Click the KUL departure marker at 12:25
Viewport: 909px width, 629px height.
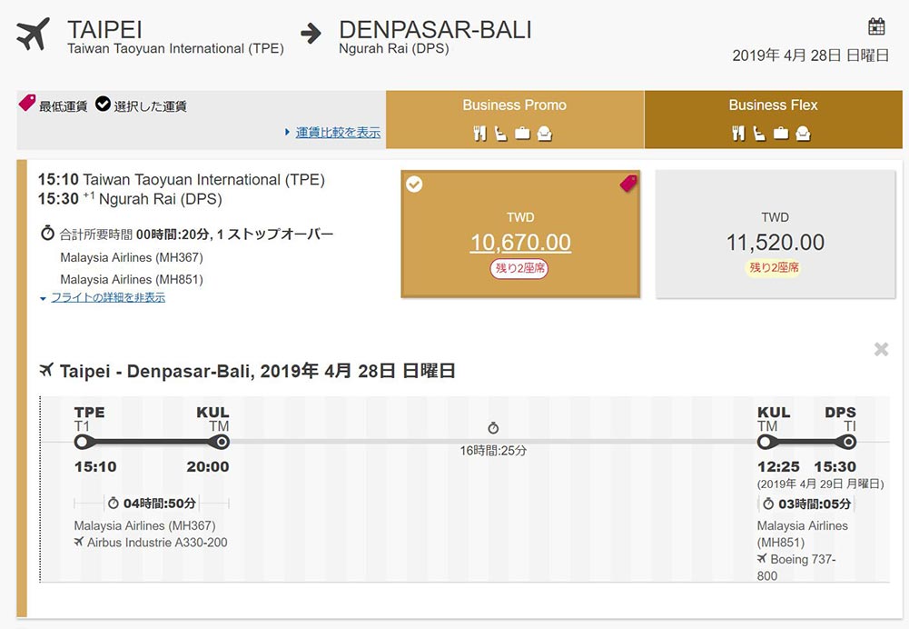tap(765, 443)
